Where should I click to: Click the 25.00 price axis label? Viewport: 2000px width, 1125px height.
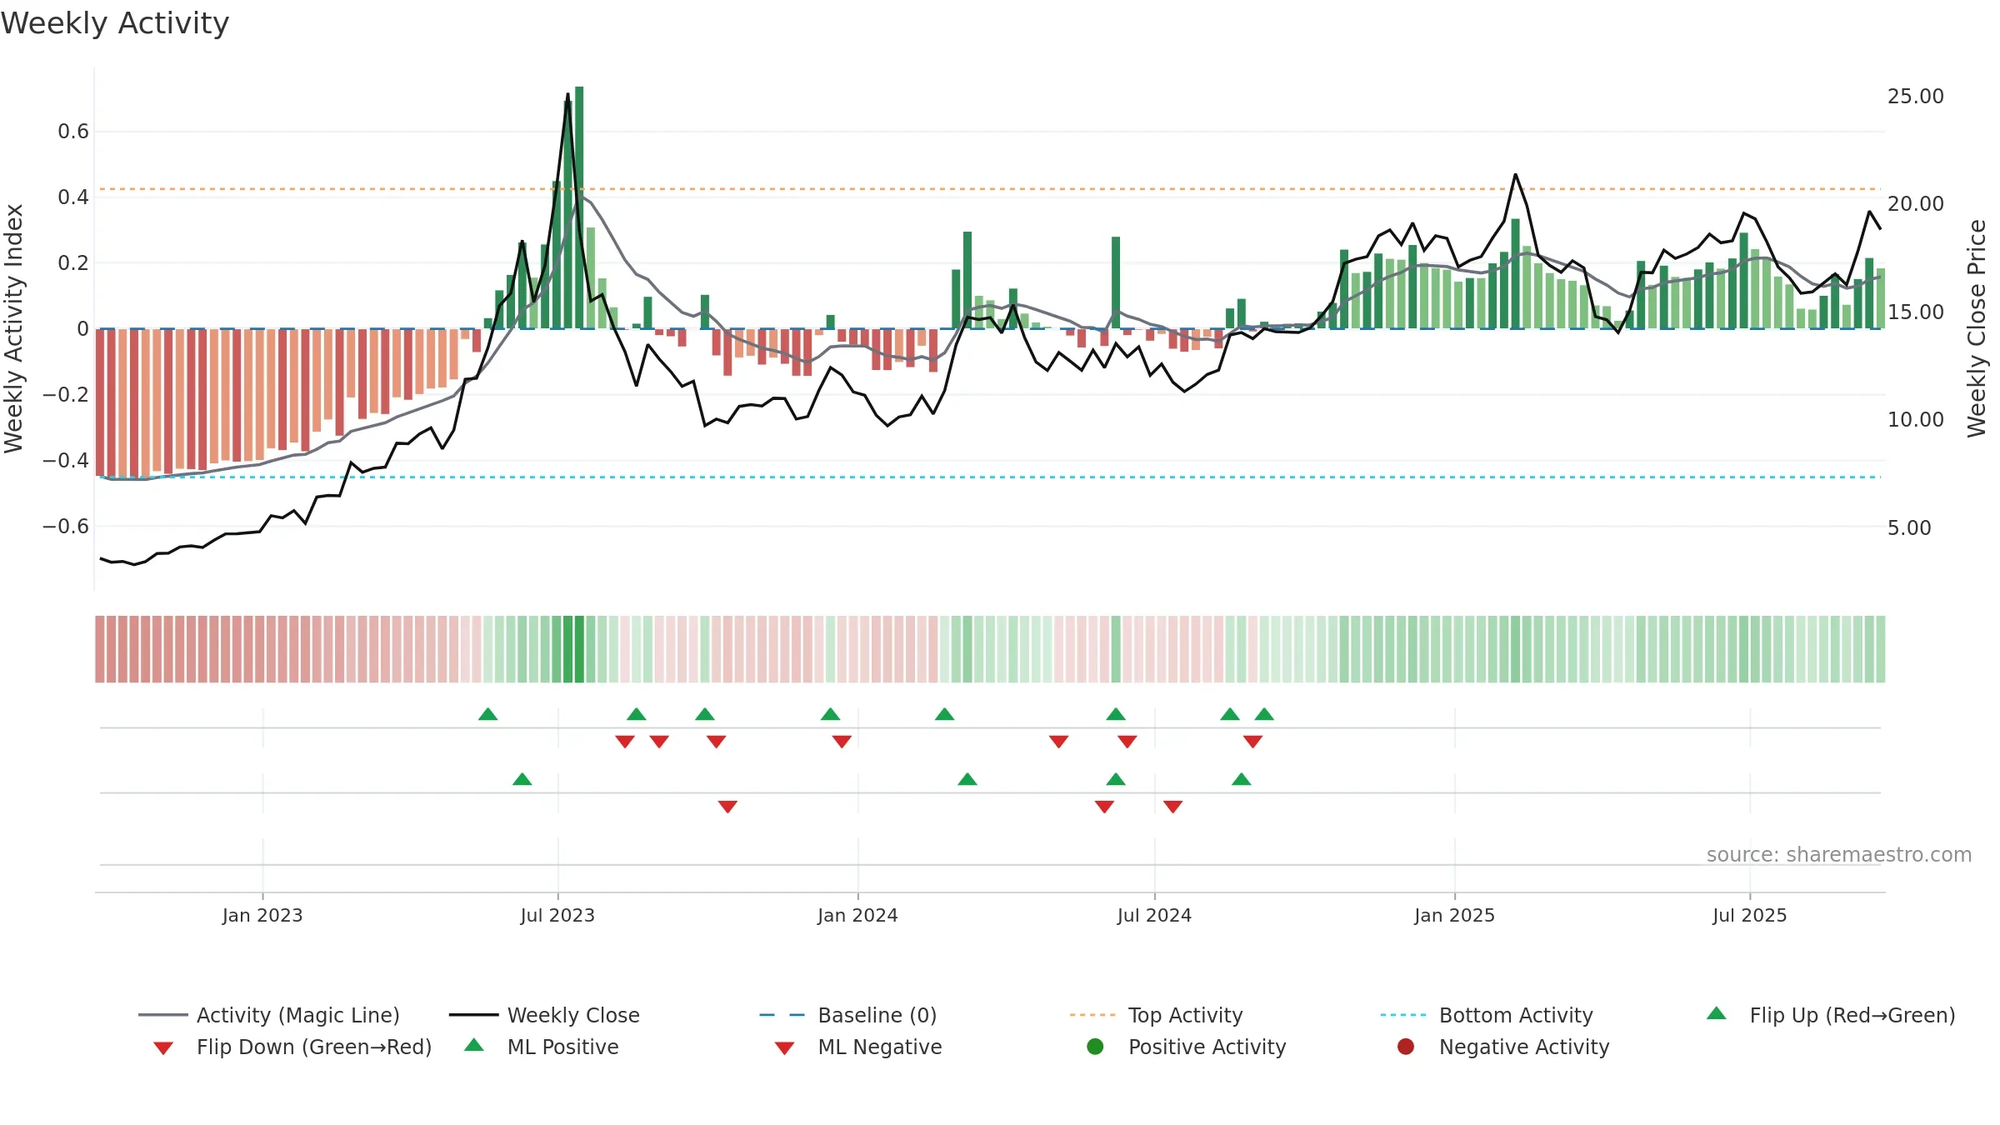(x=1916, y=97)
